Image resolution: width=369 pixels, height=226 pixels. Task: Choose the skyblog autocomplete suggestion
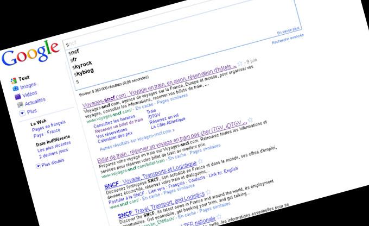pos(84,72)
